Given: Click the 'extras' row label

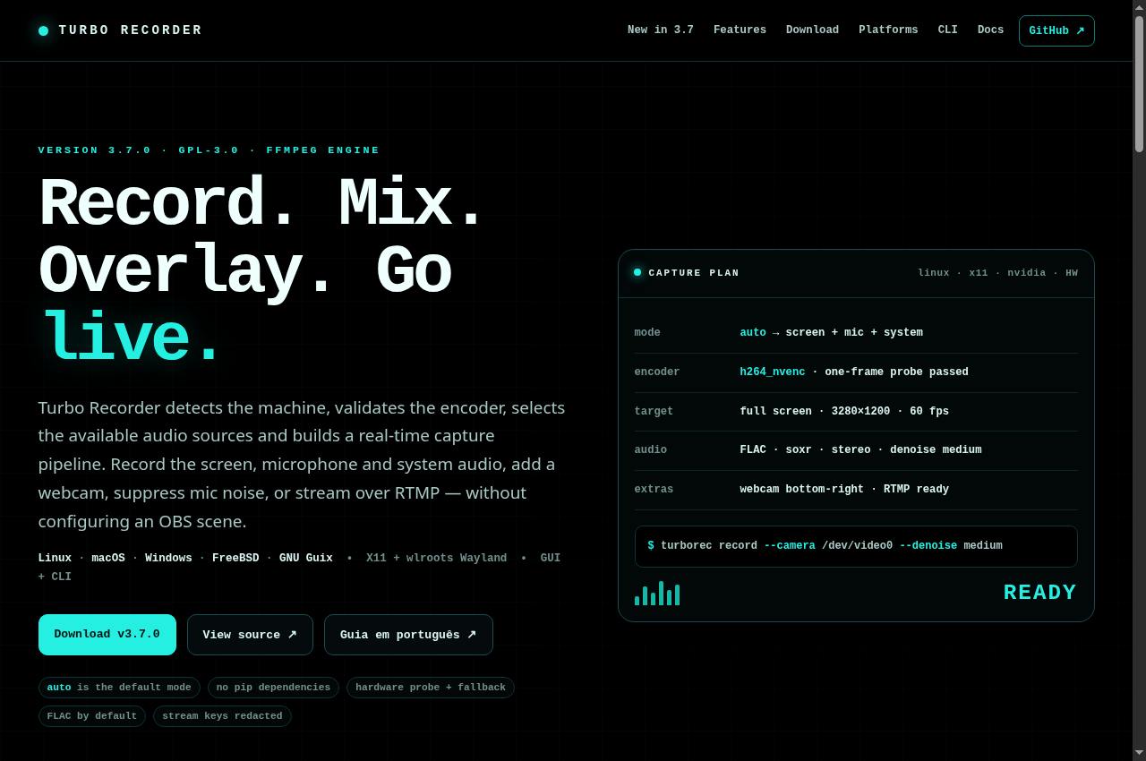Looking at the screenshot, I should click(x=654, y=490).
